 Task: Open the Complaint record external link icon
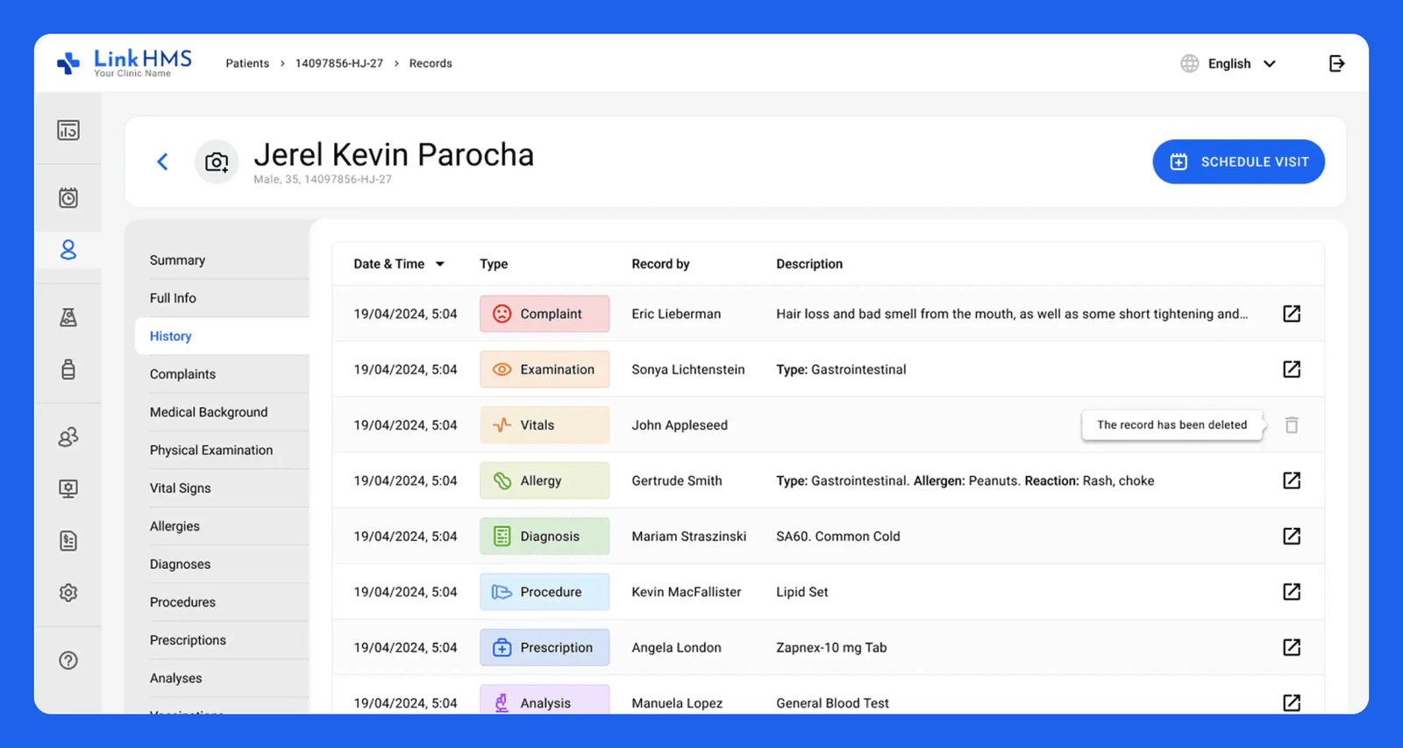[x=1292, y=314]
